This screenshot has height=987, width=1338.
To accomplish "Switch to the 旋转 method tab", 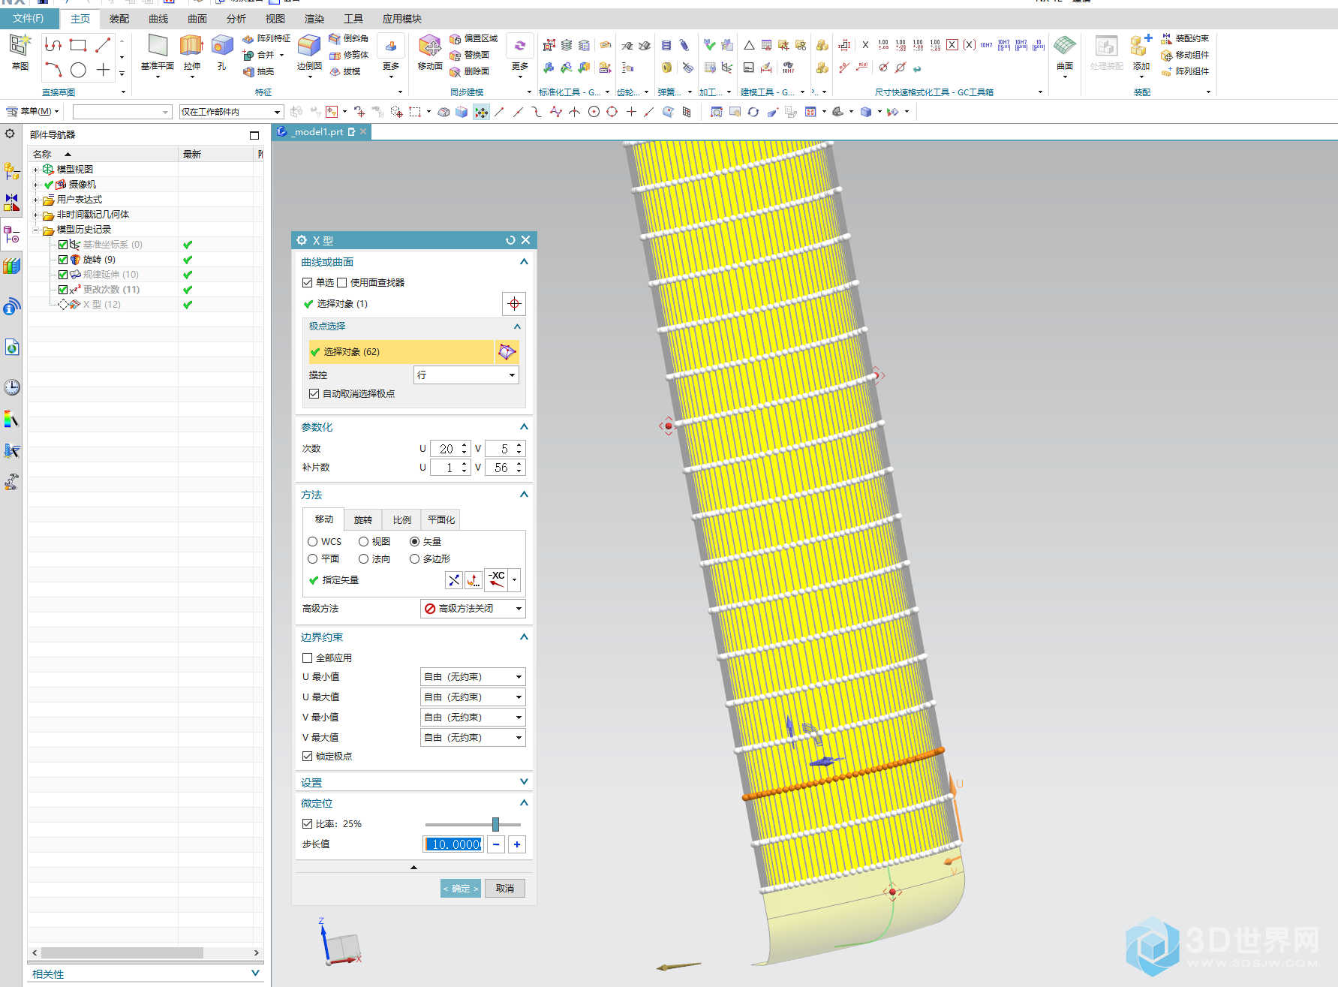I will (363, 519).
